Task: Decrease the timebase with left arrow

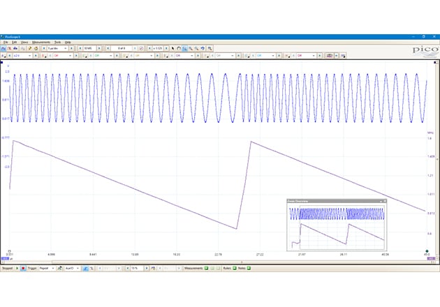Action: pos(44,49)
